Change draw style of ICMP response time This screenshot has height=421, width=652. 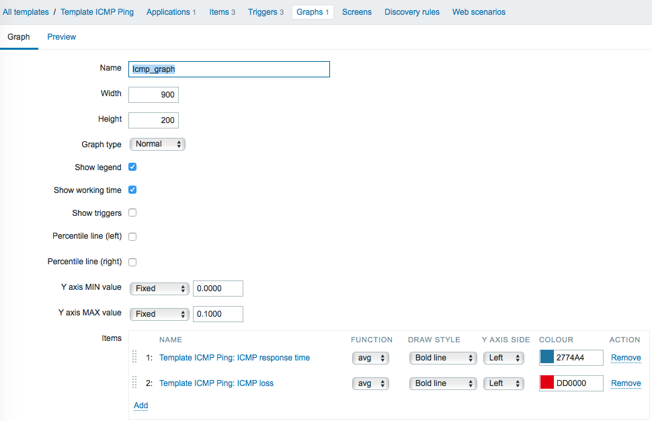tap(443, 358)
